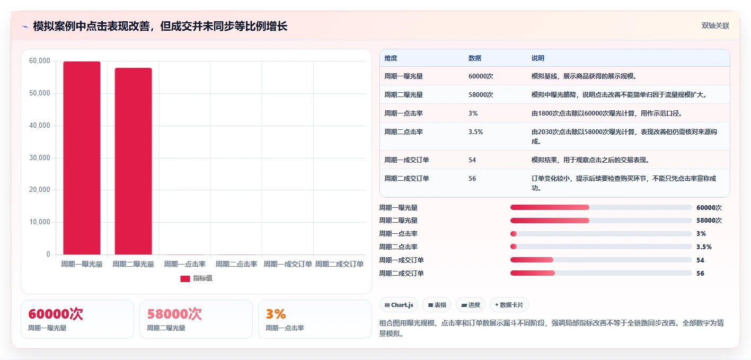This screenshot has height=360, width=751.
Task: Click the 双轴关联 badge
Action: click(x=715, y=26)
